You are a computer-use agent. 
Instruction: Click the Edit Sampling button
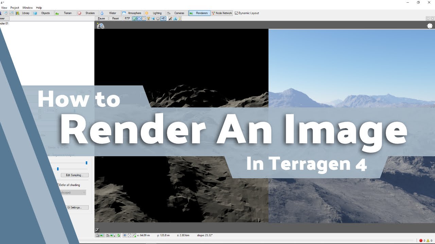click(75, 175)
